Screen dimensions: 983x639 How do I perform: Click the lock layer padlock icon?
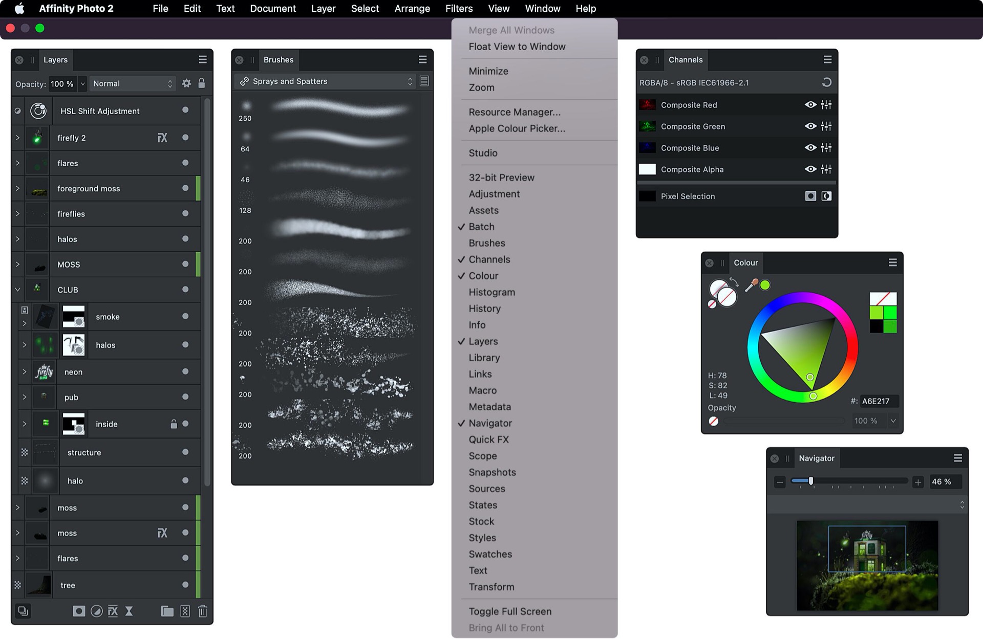tap(202, 83)
